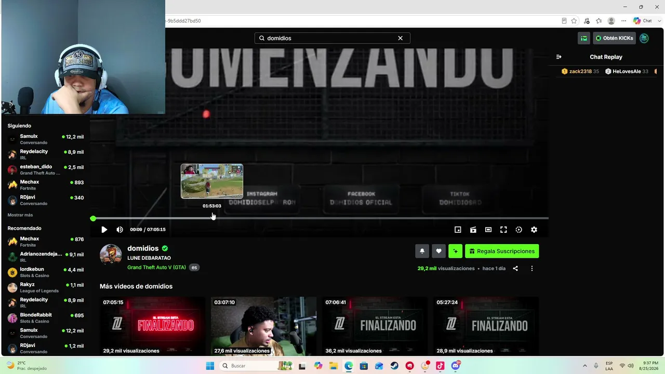665x374 pixels.
Task: Open the clip creation tool
Action: point(473,230)
